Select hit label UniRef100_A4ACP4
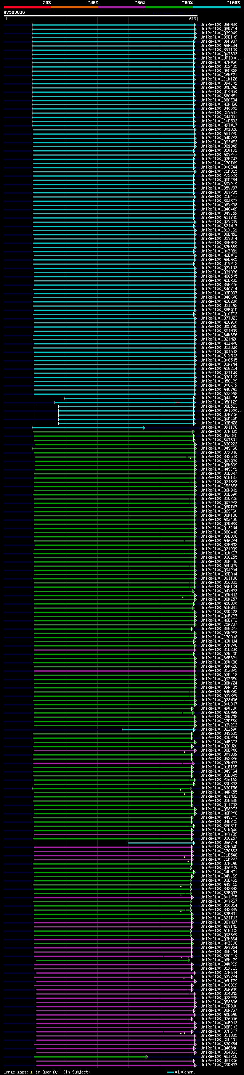The image size is (244, 1075). [219, 540]
